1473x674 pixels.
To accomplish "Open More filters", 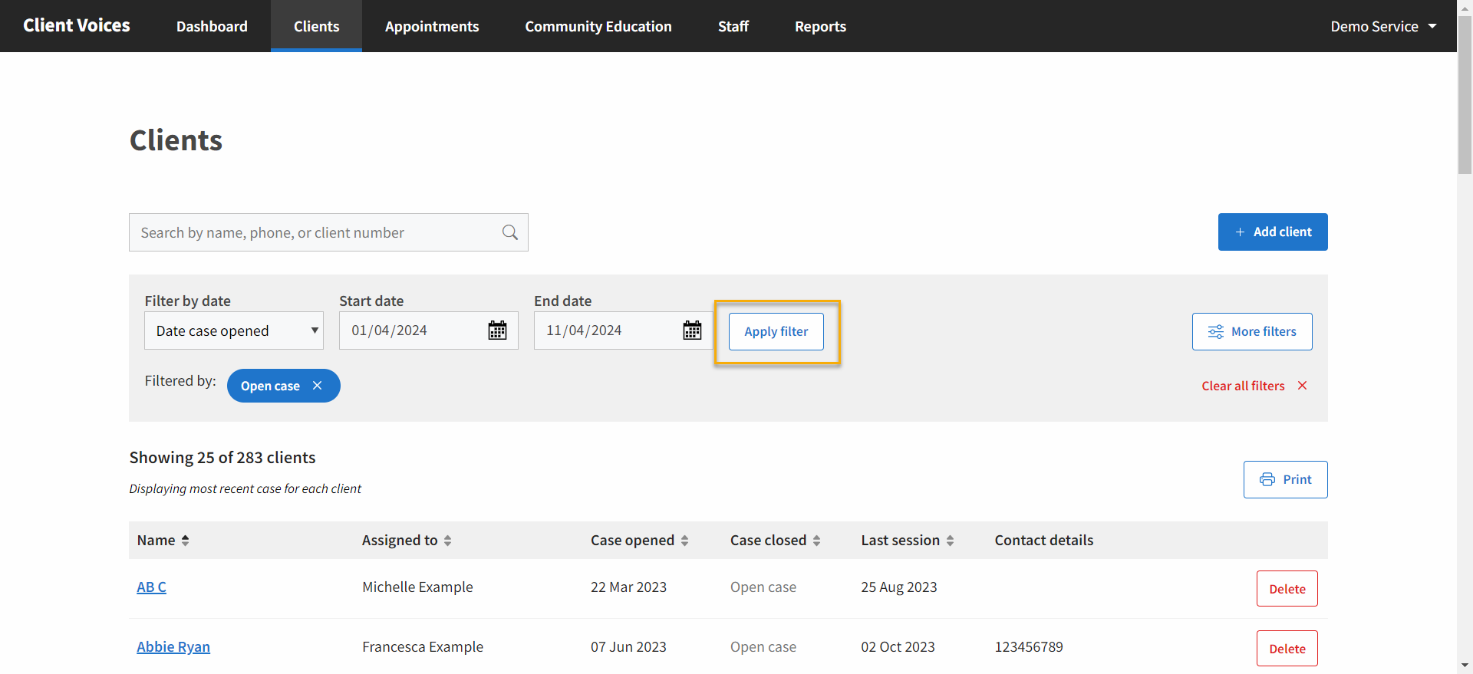I will point(1252,331).
